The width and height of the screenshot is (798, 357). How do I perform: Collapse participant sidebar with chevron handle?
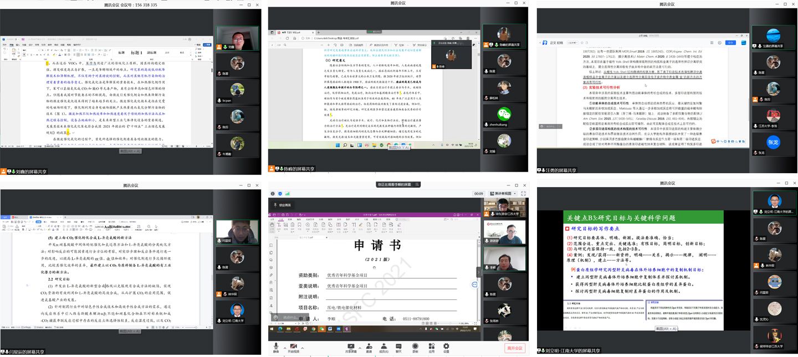point(479,272)
